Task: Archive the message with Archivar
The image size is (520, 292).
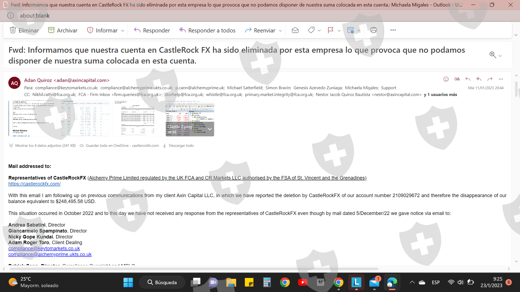Action: tap(63, 30)
